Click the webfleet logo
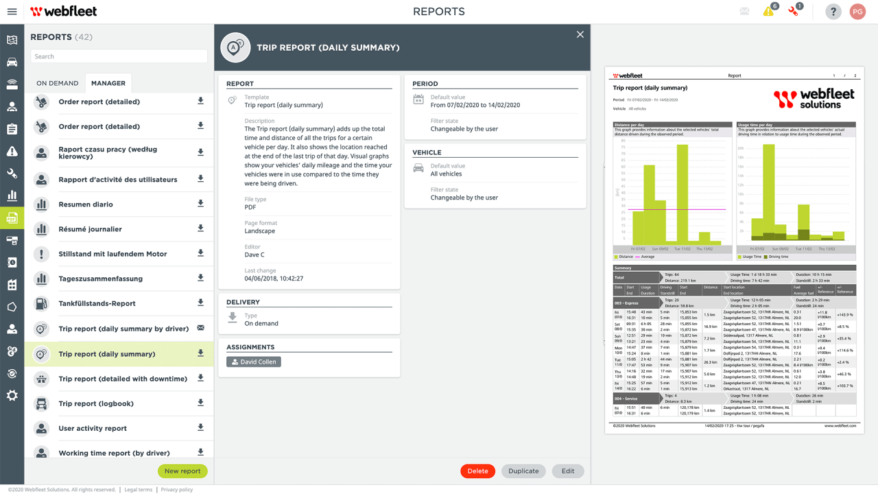The width and height of the screenshot is (878, 494). click(x=64, y=12)
